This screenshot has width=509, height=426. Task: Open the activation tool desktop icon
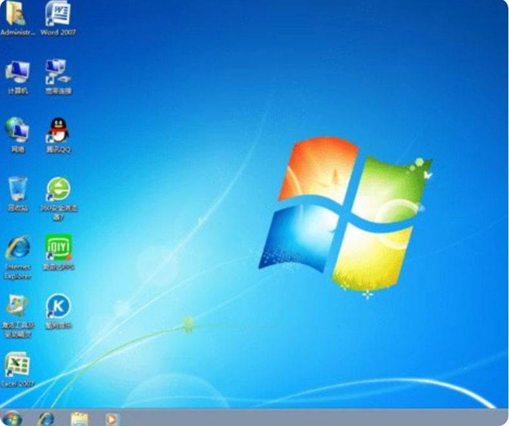click(17, 306)
